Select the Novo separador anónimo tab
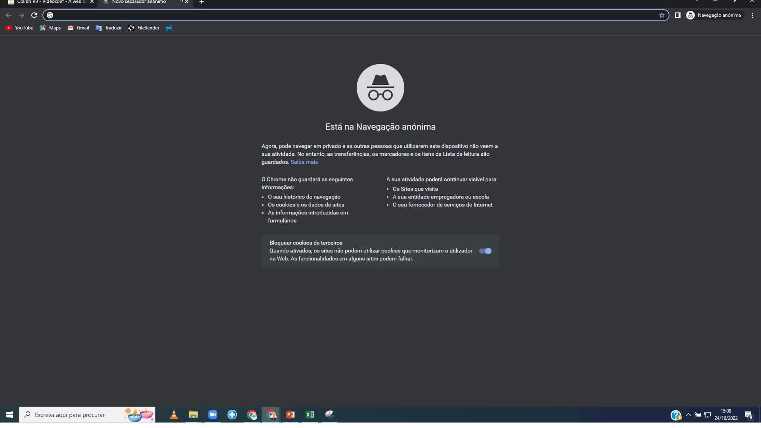The width and height of the screenshot is (761, 428). pos(139,2)
